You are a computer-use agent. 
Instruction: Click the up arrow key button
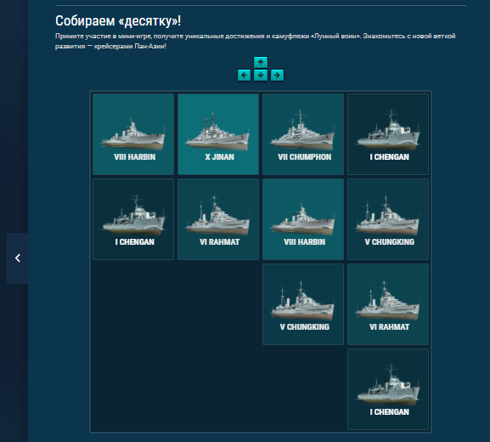(261, 63)
